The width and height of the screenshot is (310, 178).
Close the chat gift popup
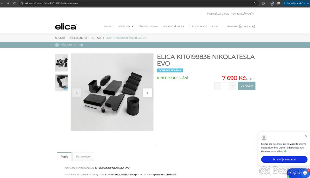point(306,136)
